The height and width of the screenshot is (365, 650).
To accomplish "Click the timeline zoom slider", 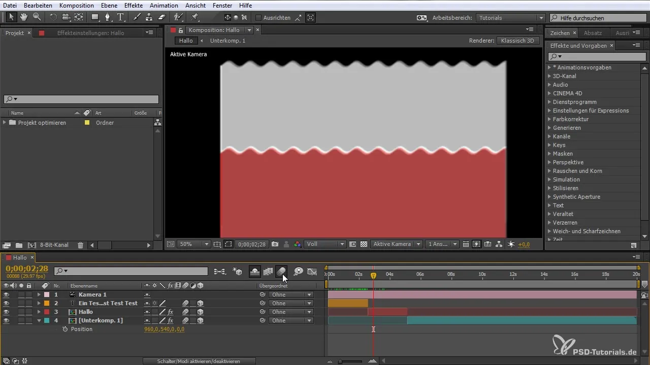I will [350, 361].
